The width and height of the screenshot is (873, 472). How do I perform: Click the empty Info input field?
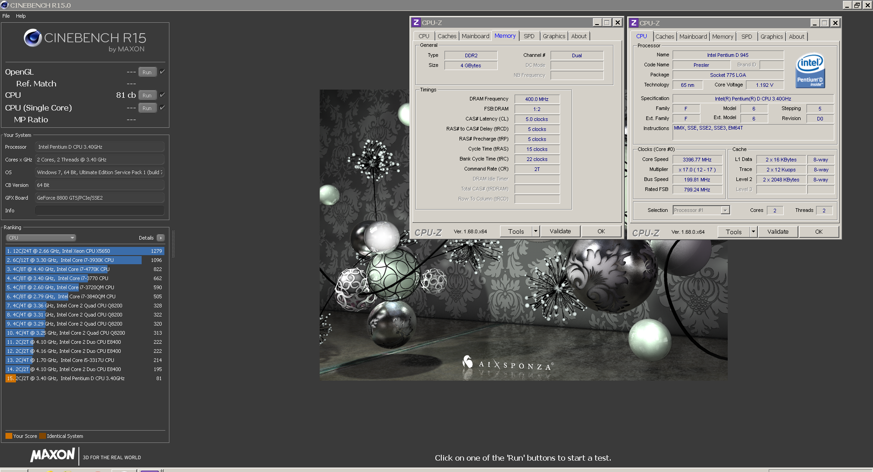99,210
